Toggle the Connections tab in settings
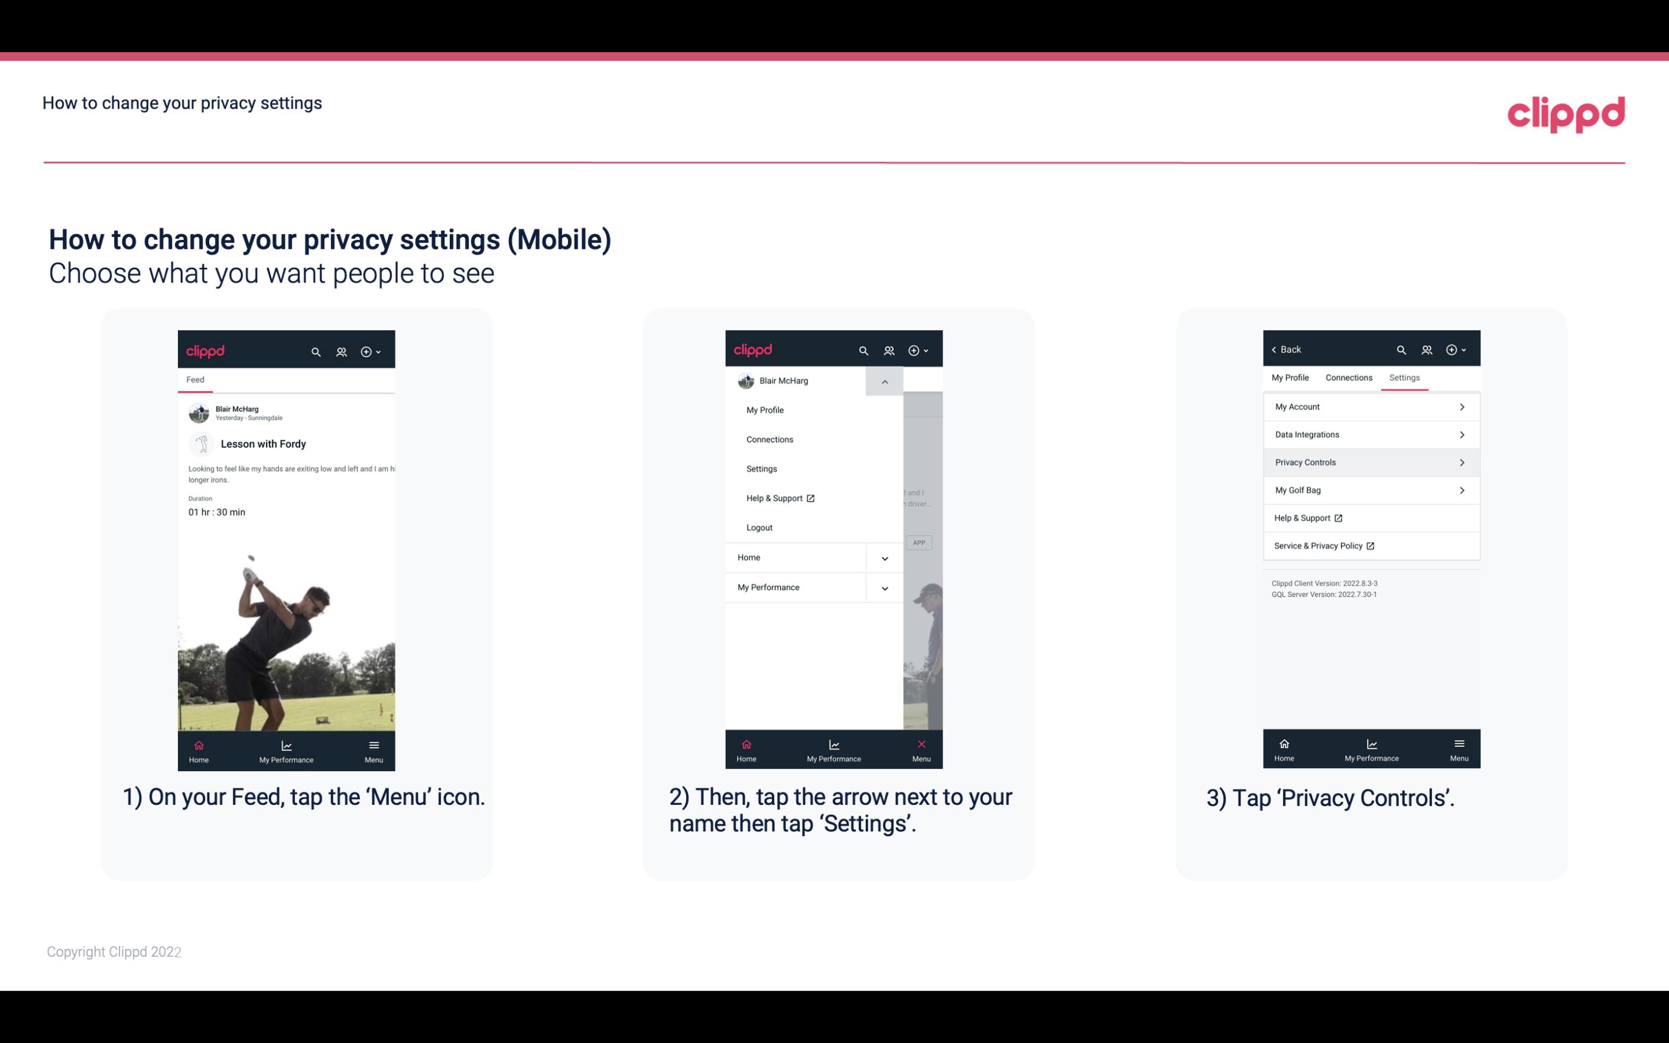1669x1043 pixels. tap(1349, 377)
